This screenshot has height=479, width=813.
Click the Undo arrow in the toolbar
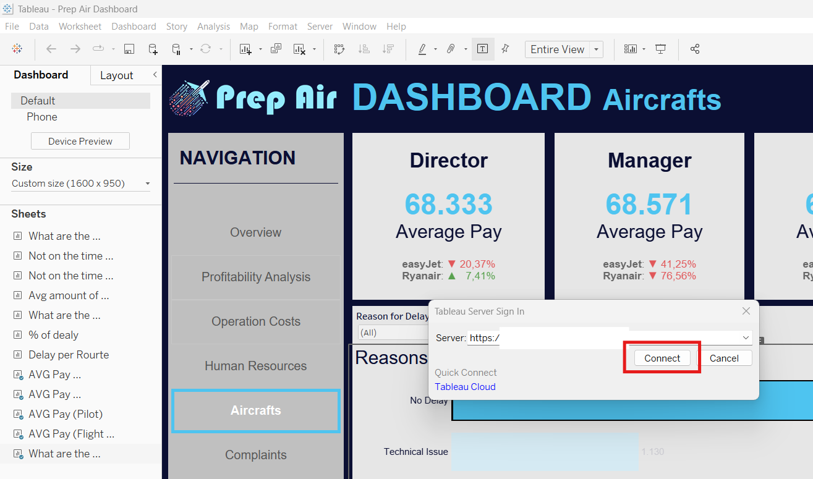point(51,49)
